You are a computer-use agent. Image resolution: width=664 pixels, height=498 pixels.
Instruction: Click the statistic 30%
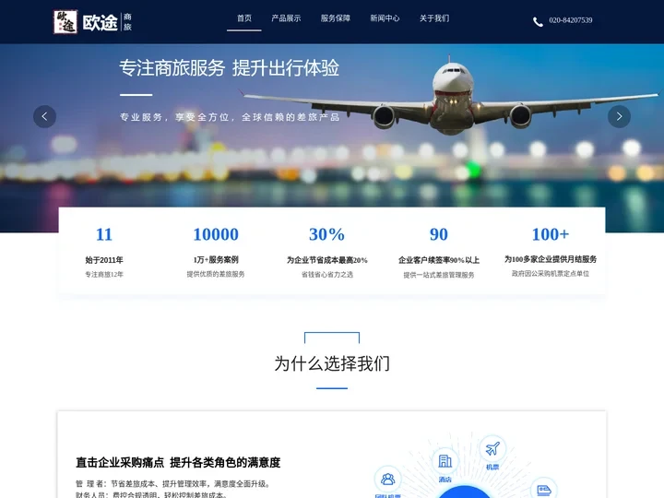[326, 234]
